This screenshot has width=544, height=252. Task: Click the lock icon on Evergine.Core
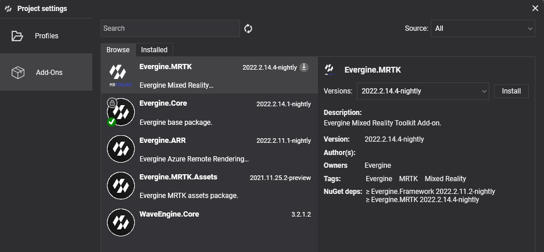coord(112,102)
